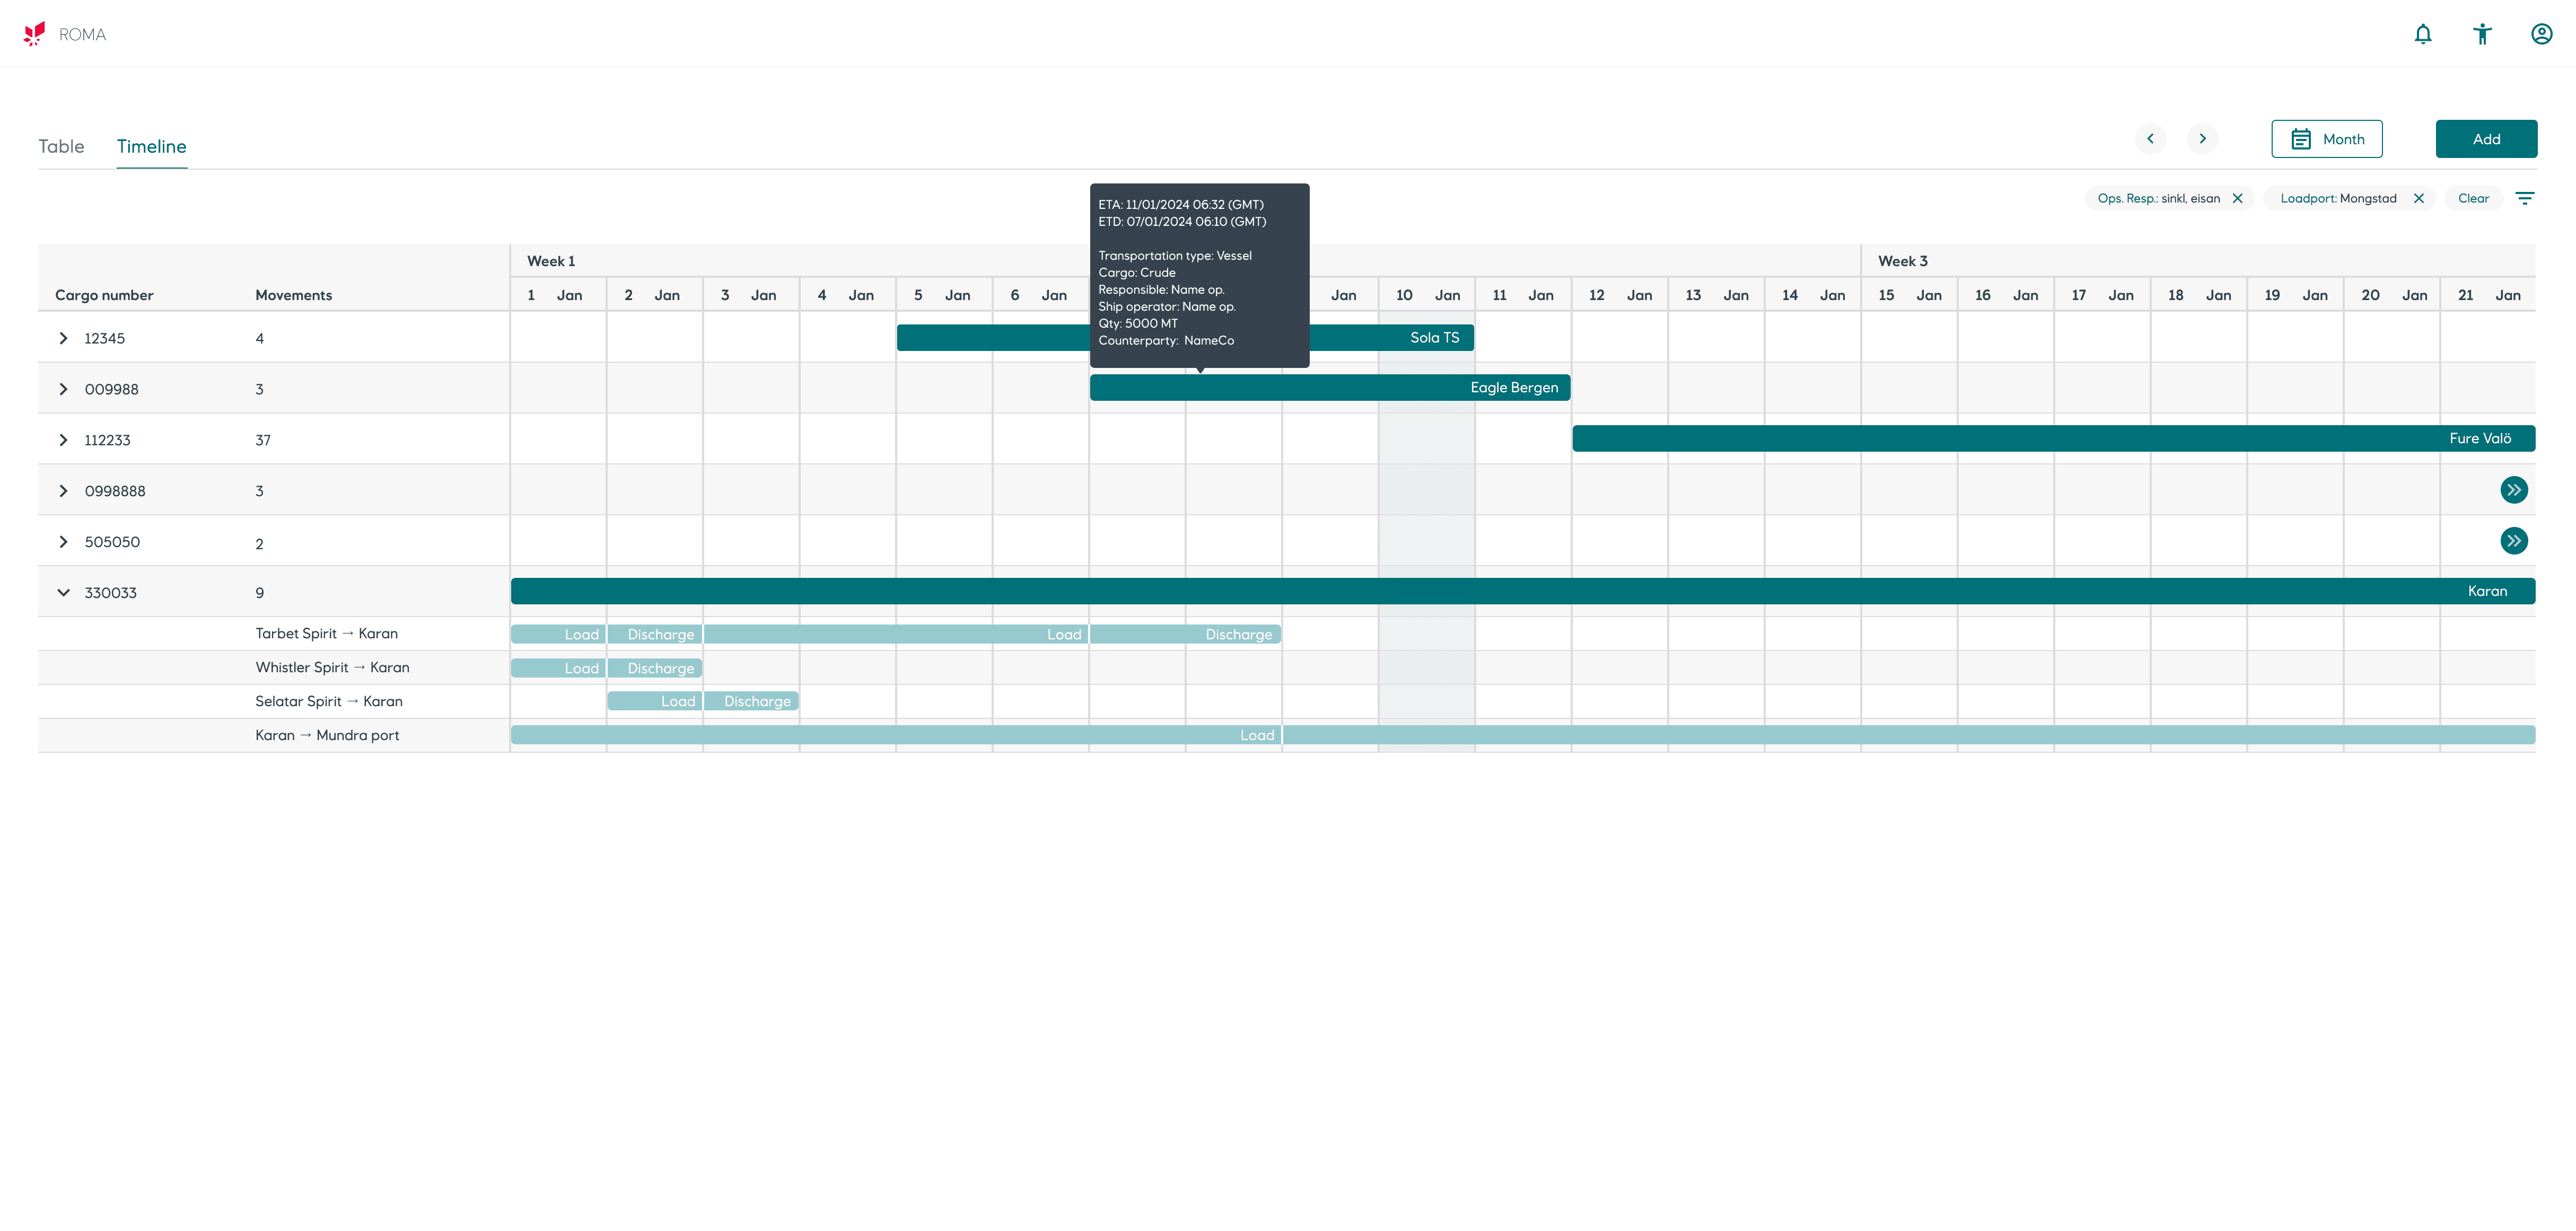
Task: Open the Month view selector
Action: pos(2326,139)
